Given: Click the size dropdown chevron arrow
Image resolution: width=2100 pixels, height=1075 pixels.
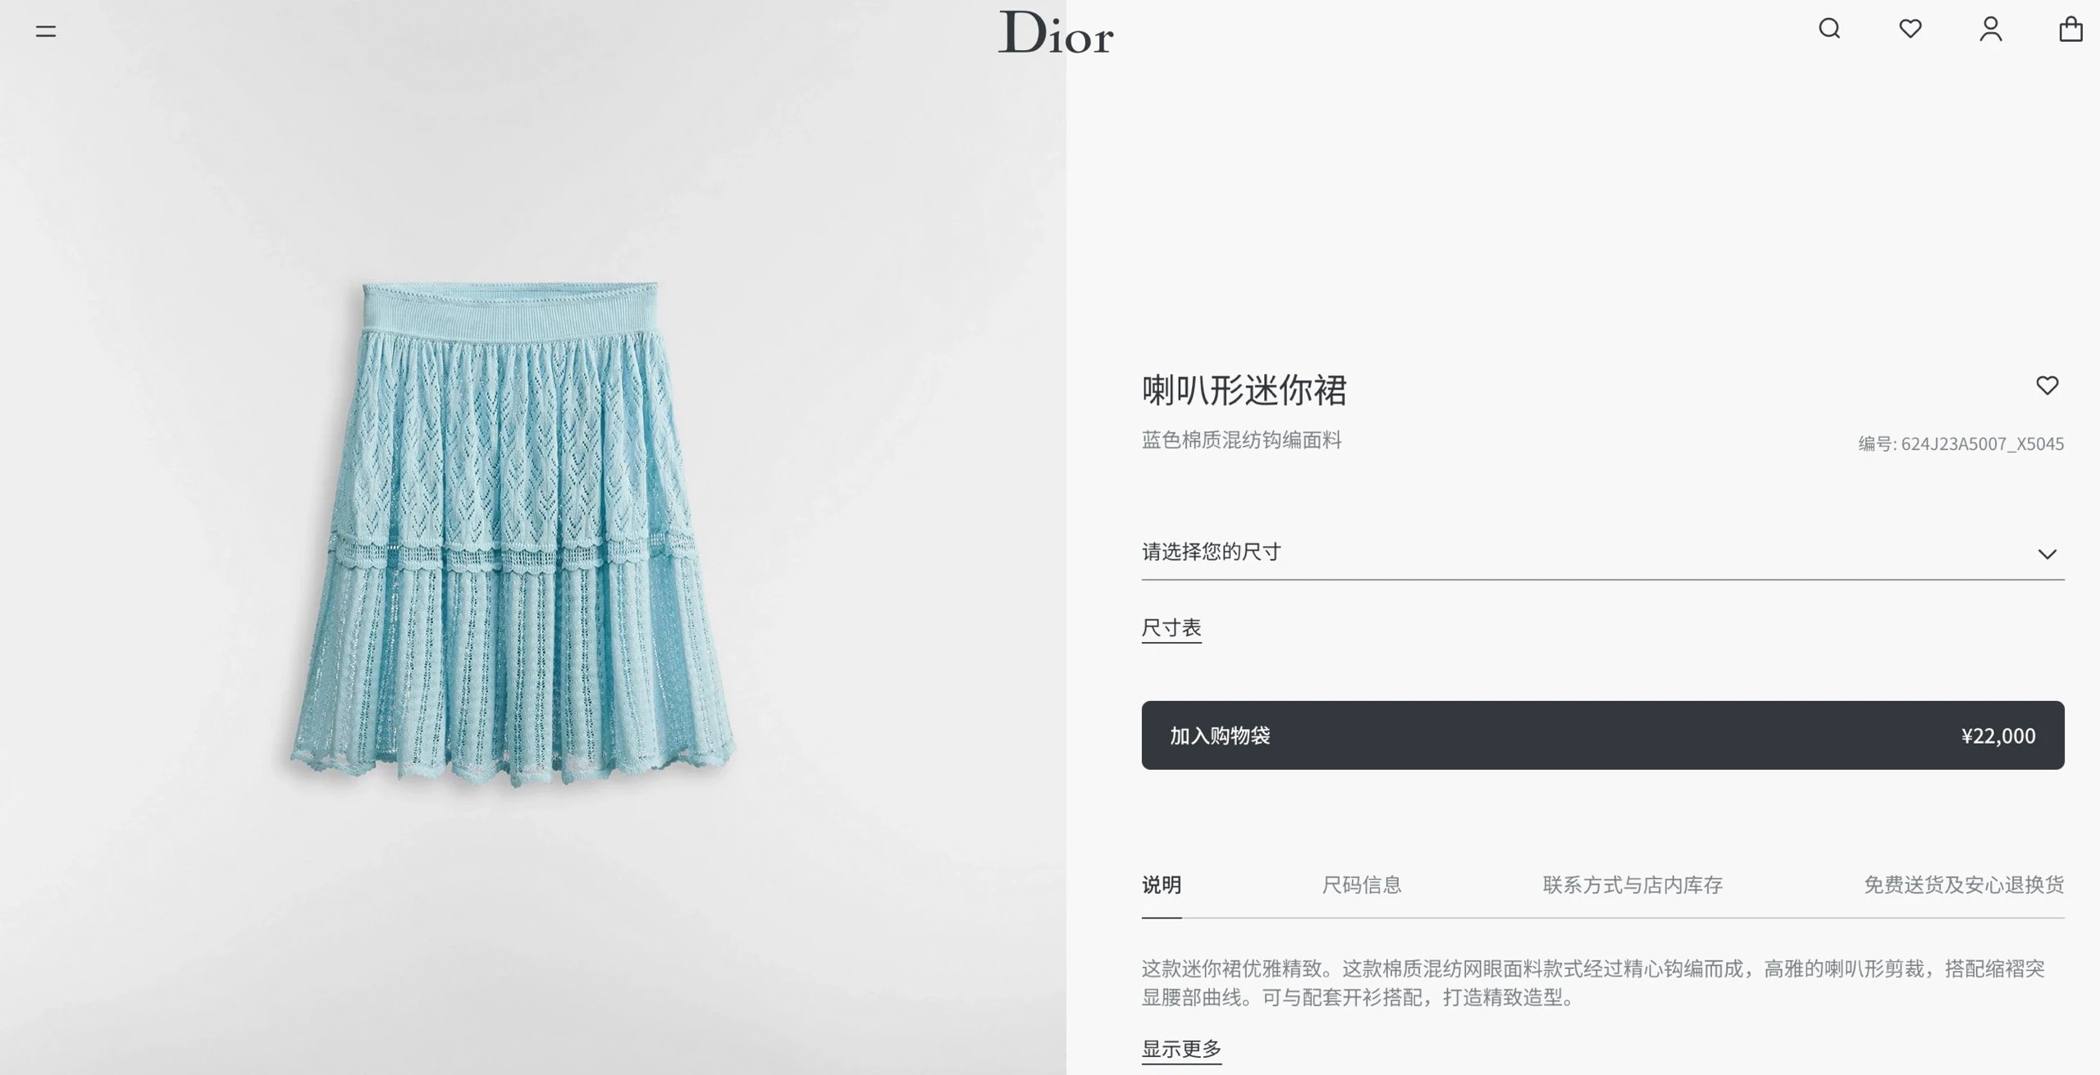Looking at the screenshot, I should [x=2047, y=554].
